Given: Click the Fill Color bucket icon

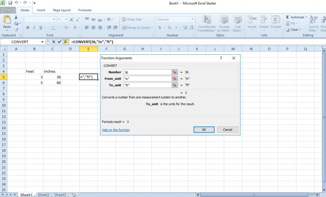Looking at the screenshot, I should click(x=66, y=27).
